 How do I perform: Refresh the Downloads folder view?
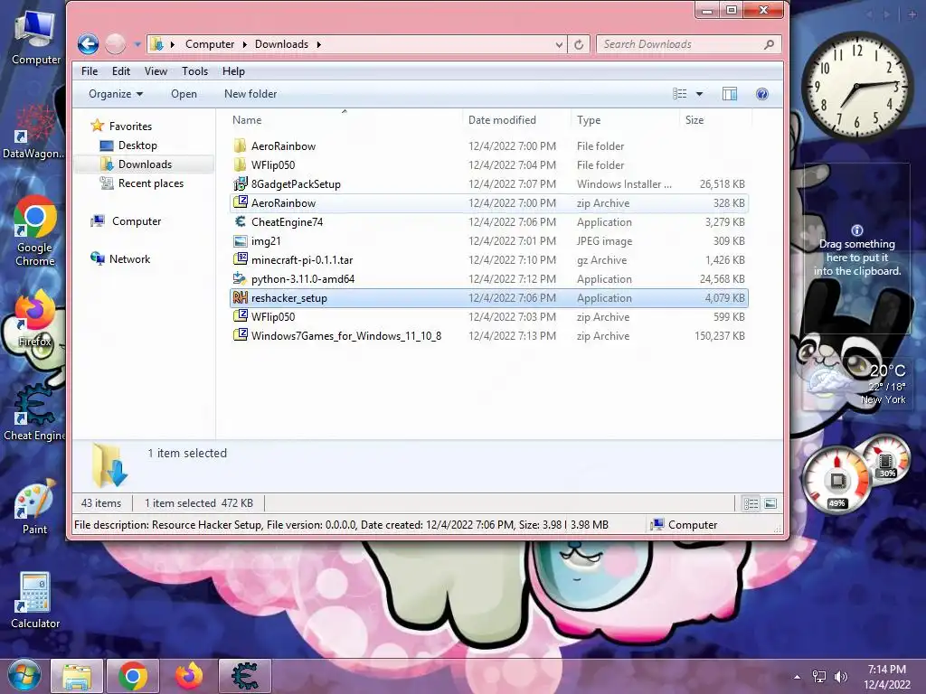click(x=579, y=44)
